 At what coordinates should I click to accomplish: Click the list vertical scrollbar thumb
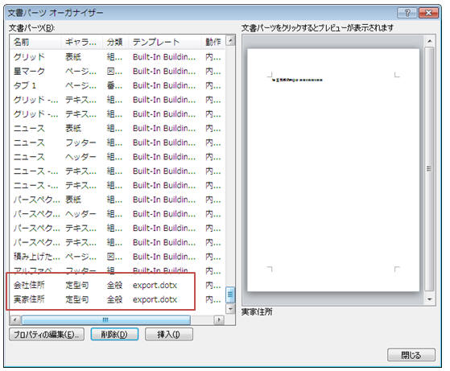[230, 295]
